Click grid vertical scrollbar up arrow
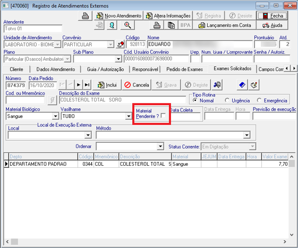The width and height of the screenshot is (298, 248). coord(292,157)
